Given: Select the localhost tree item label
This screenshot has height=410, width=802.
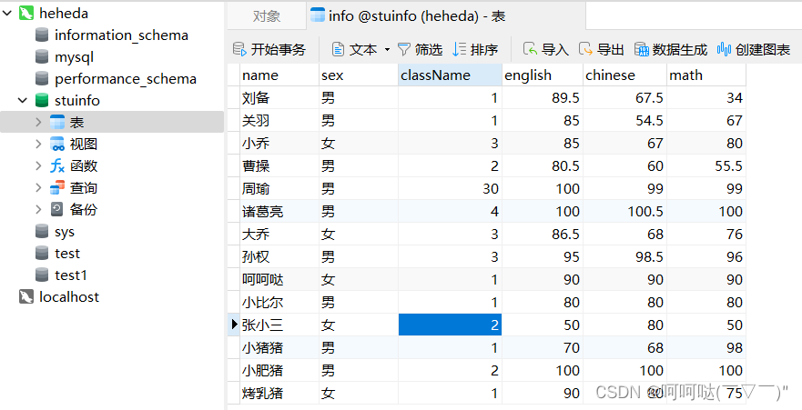Looking at the screenshot, I should coord(69,297).
